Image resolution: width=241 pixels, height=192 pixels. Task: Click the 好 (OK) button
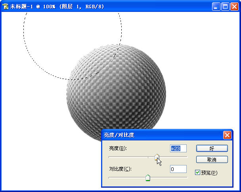[x=212, y=148]
